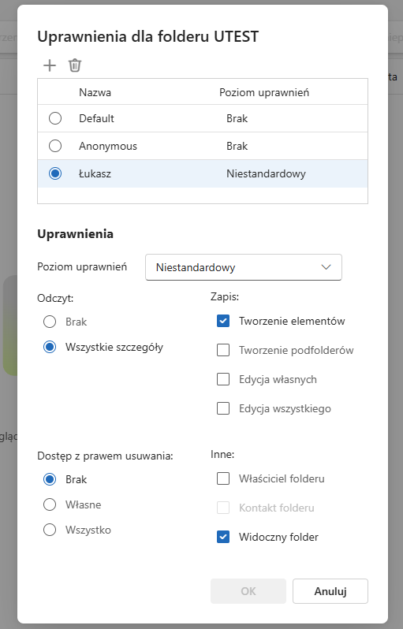This screenshot has width=403, height=629.
Task: Choose Wszystkie szczegóły read option
Action: coord(50,347)
